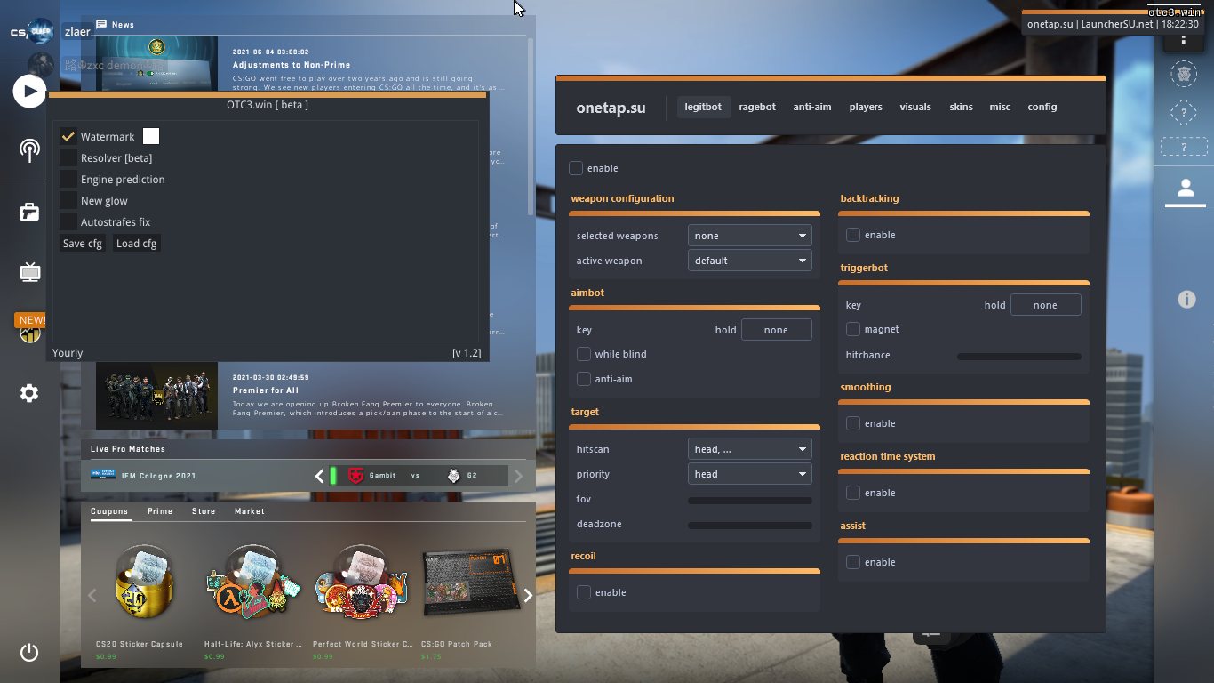Enable New glow checkbox
The image size is (1214, 683).
click(x=68, y=200)
